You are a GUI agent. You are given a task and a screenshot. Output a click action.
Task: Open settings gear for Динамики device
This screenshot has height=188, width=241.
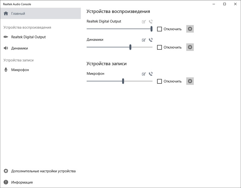pos(190,47)
